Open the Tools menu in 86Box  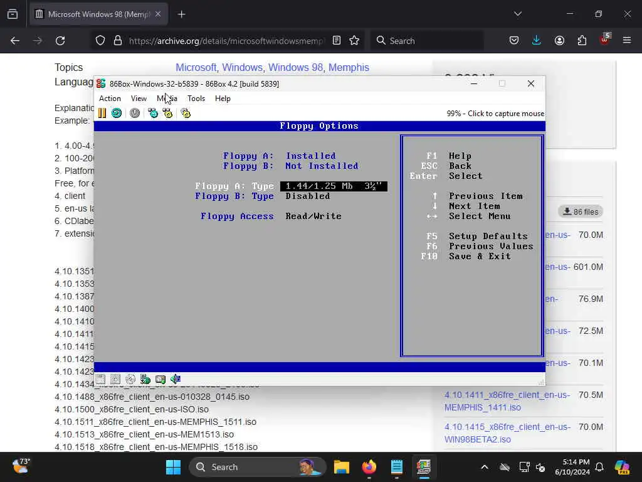[x=196, y=99]
